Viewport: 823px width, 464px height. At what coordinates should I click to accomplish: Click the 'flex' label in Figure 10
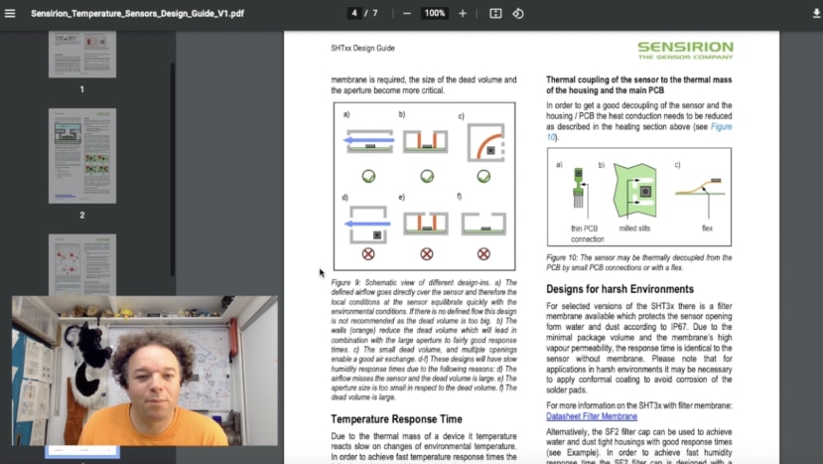click(x=708, y=229)
